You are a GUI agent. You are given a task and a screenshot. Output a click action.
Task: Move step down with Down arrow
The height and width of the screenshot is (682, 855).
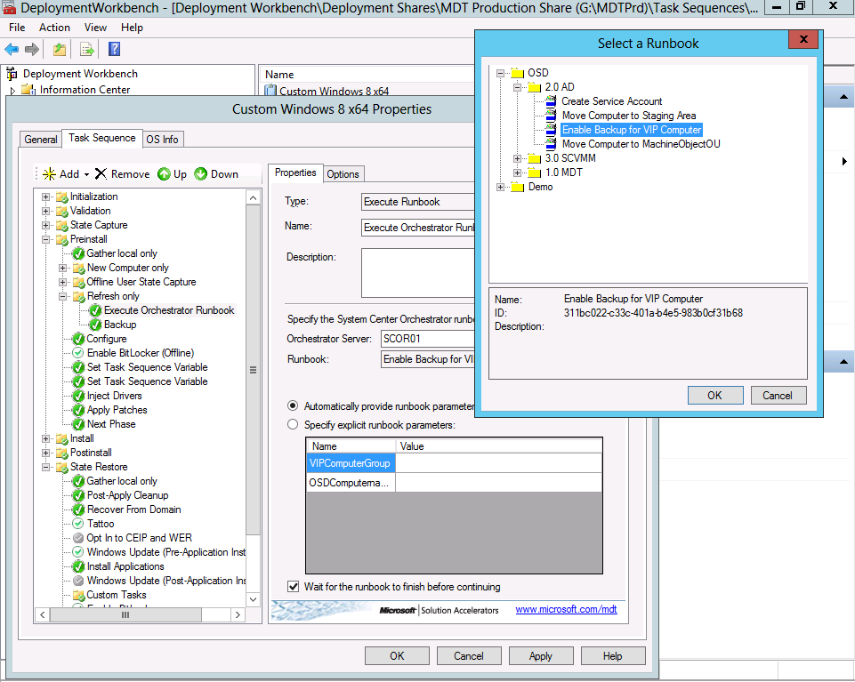(201, 174)
